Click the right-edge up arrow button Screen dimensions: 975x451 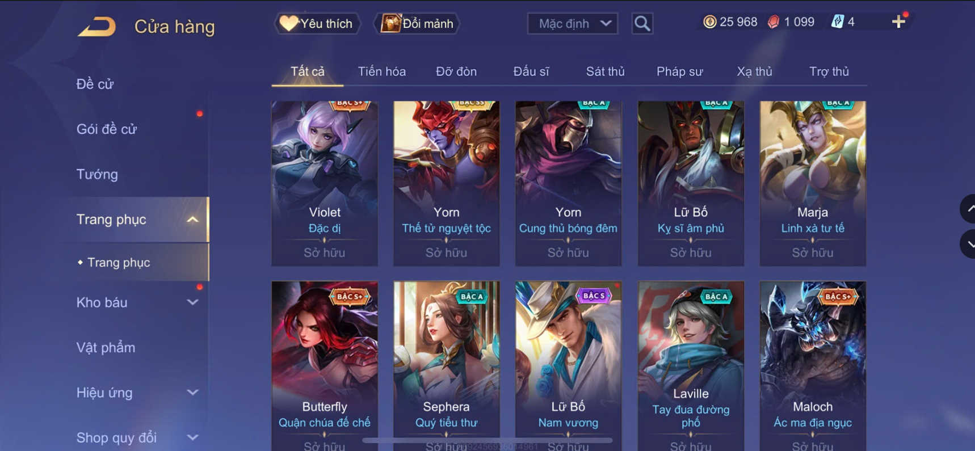pyautogui.click(x=968, y=209)
